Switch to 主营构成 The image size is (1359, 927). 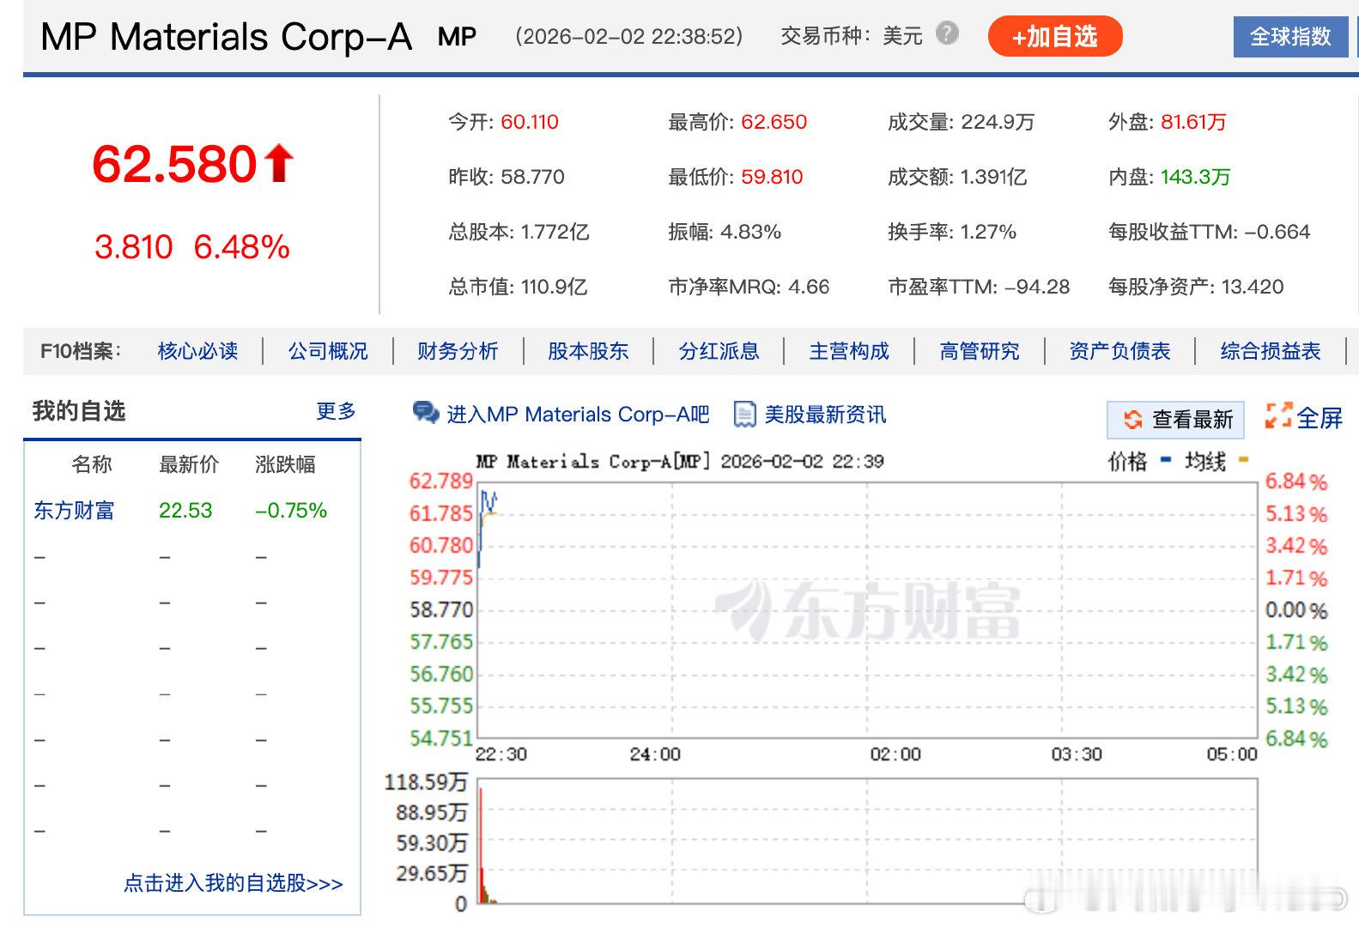tap(849, 351)
